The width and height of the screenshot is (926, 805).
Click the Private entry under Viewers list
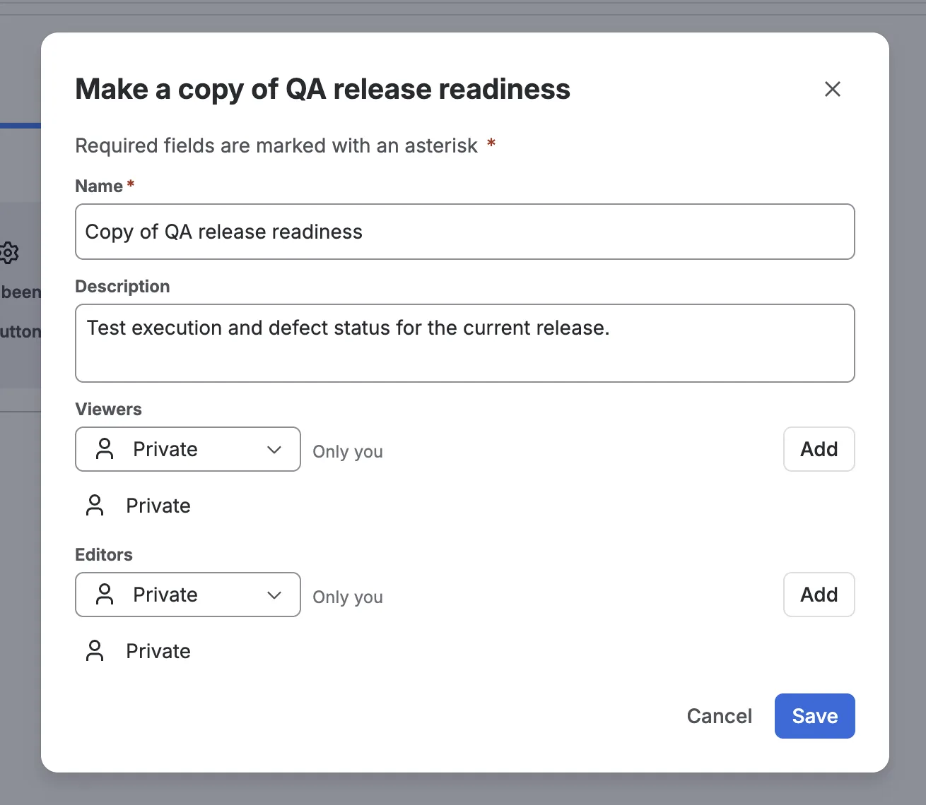pos(158,506)
